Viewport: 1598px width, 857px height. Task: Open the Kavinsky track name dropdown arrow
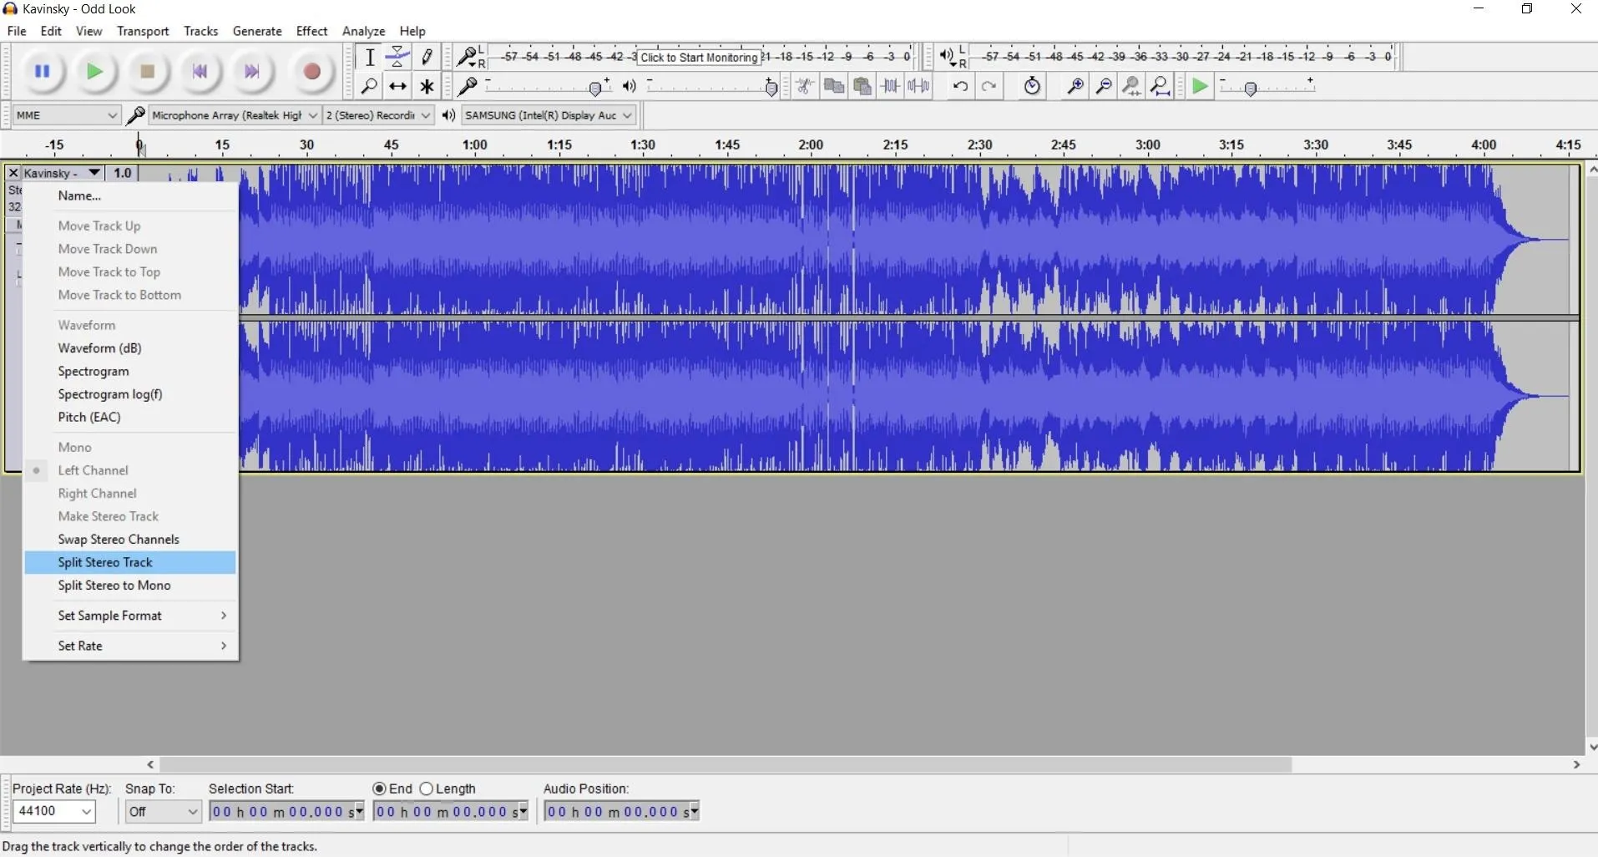[x=94, y=173]
